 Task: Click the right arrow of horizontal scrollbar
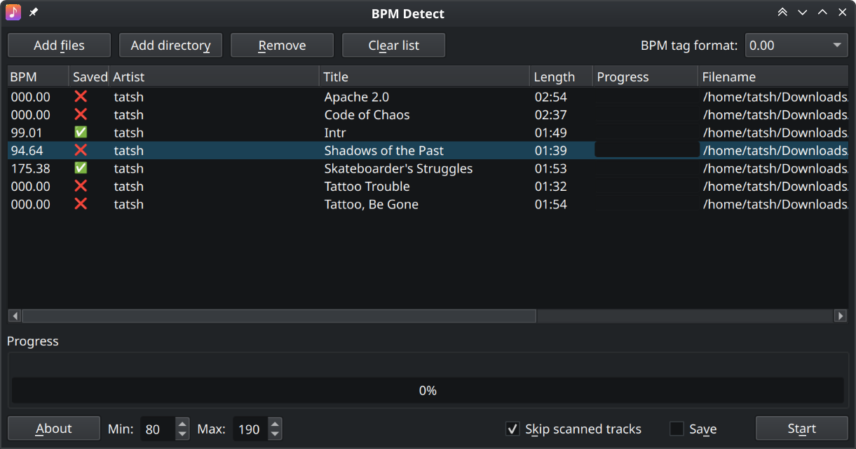pos(840,316)
